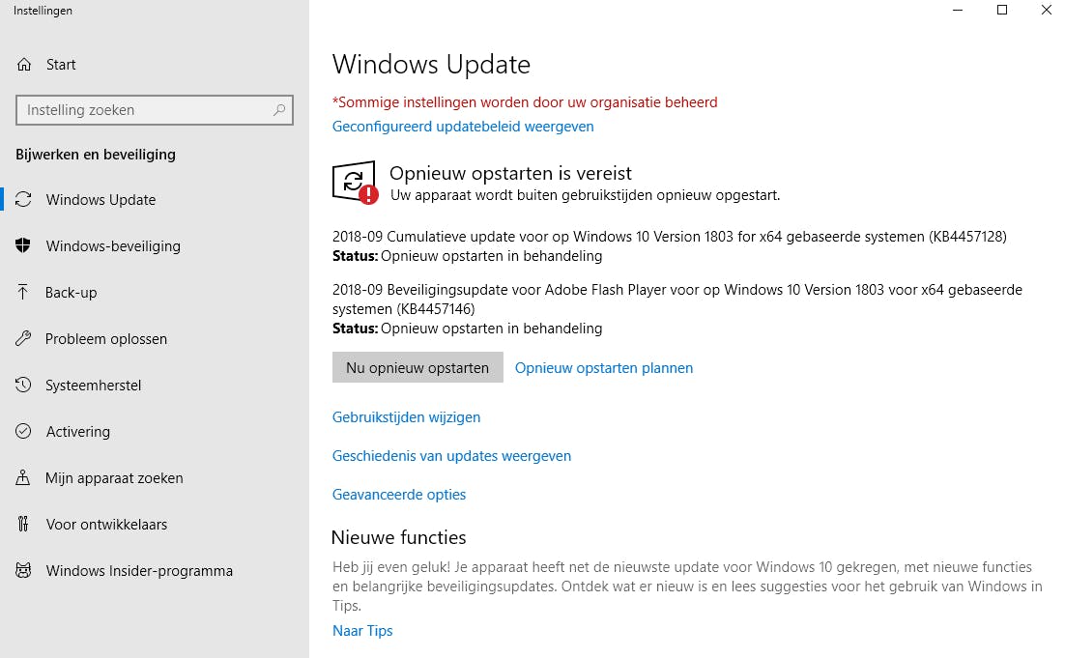The width and height of the screenshot is (1065, 658).
Task: Open Geavanceerde opties link
Action: (399, 495)
